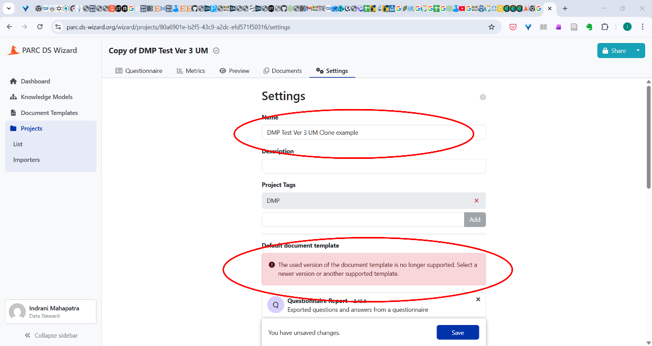Open the new browser tab
This screenshot has width=652, height=346.
pos(565,8)
